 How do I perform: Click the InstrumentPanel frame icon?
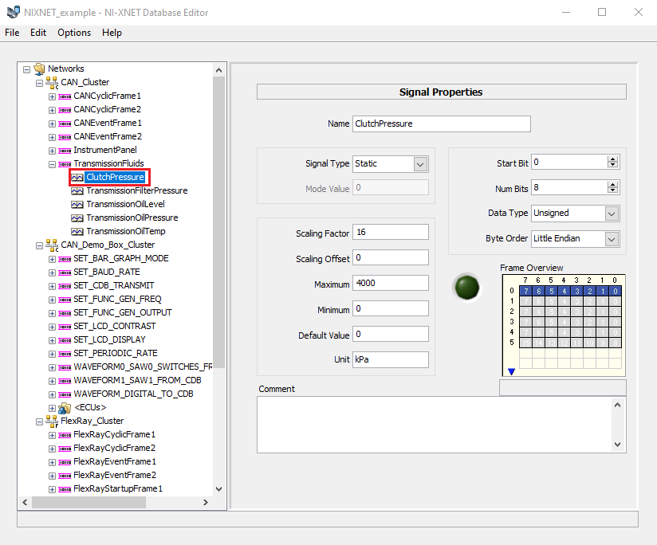(65, 151)
